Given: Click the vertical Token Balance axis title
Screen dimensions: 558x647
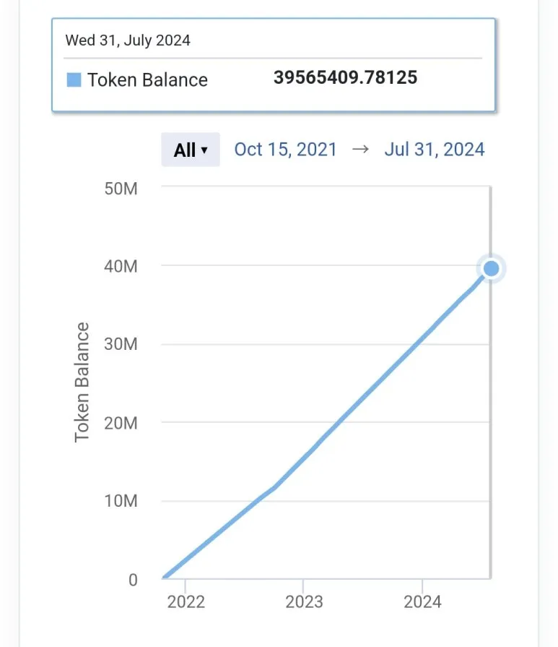Looking at the screenshot, I should [x=82, y=382].
